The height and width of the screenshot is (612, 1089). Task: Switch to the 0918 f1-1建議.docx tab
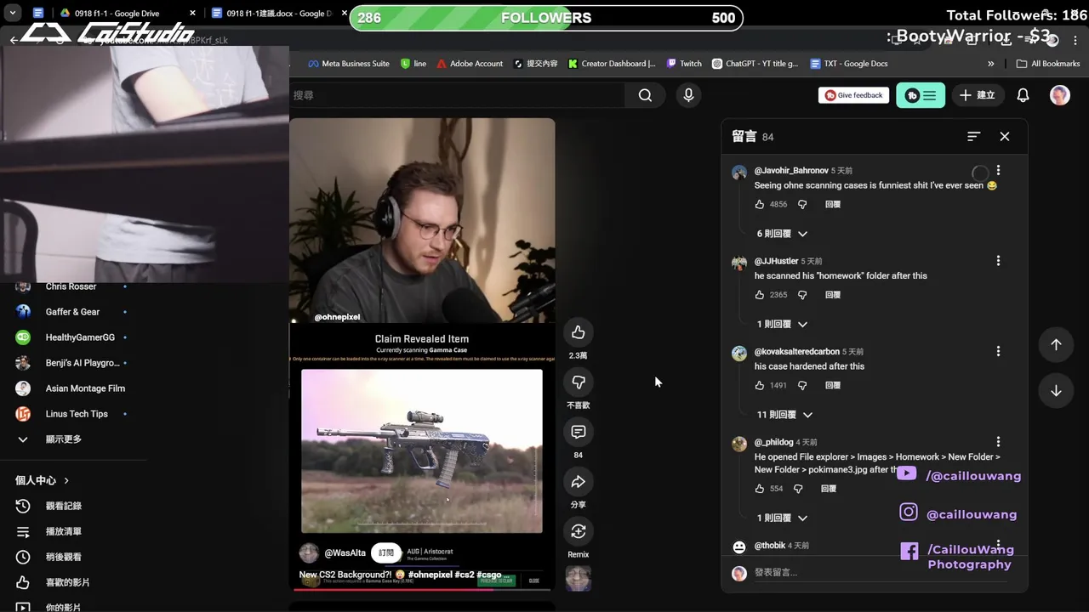277,13
